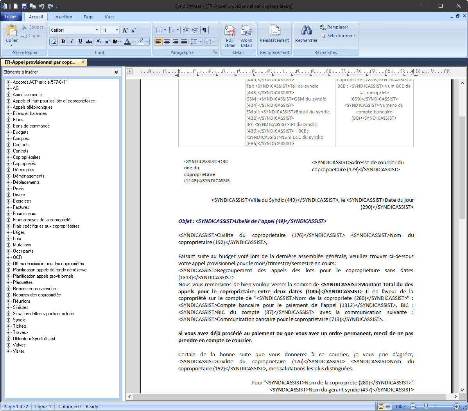Zoom in with the plus button
468x411 pixels.
(457, 407)
